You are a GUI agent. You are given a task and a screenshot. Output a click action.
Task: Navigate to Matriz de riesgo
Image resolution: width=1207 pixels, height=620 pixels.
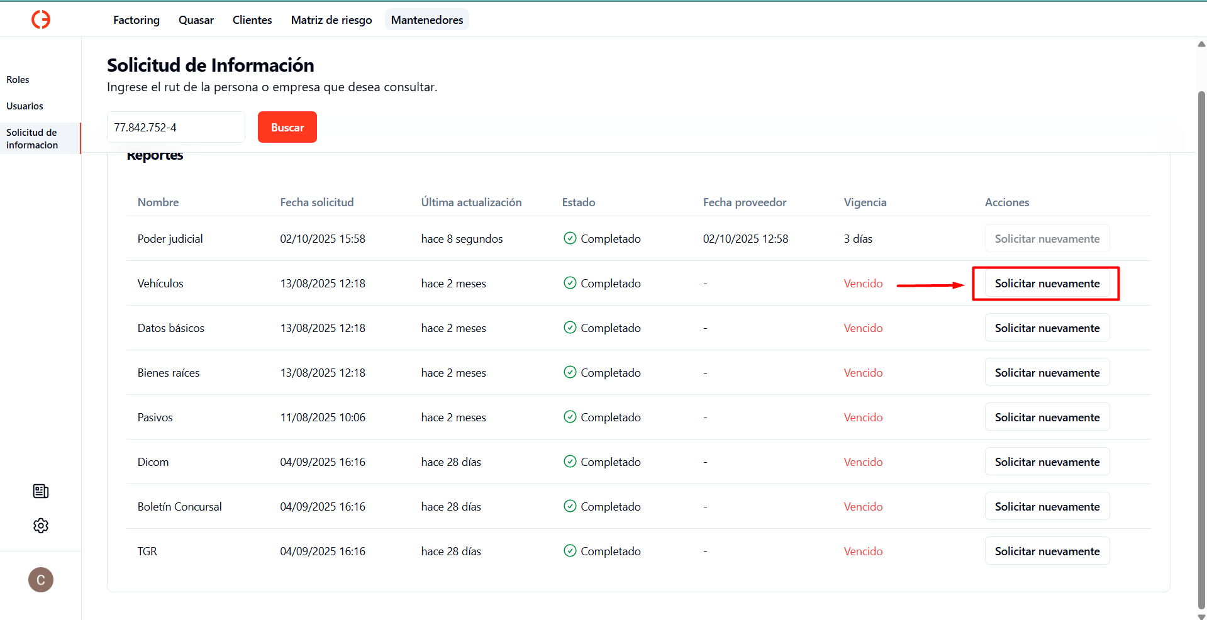331,20
